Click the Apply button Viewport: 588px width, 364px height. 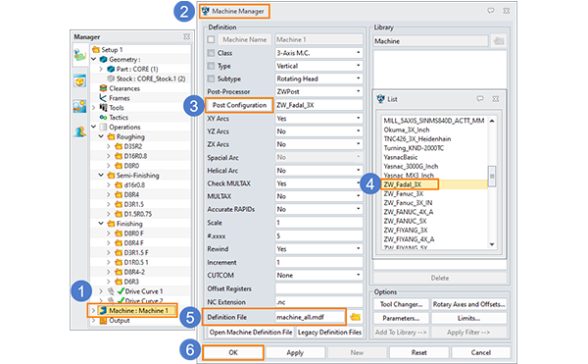coord(295,353)
